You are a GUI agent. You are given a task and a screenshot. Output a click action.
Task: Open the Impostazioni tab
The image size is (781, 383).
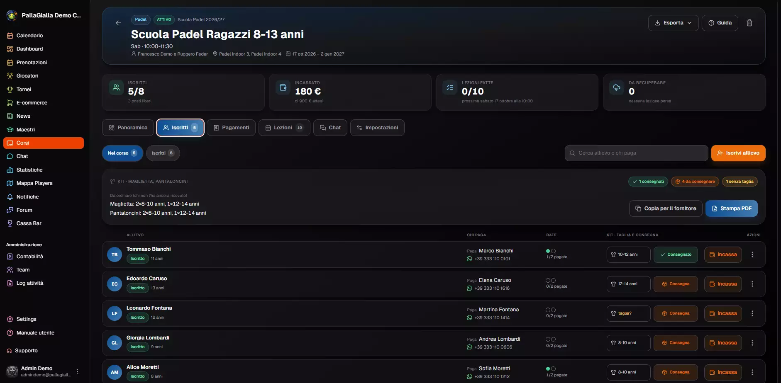point(377,128)
